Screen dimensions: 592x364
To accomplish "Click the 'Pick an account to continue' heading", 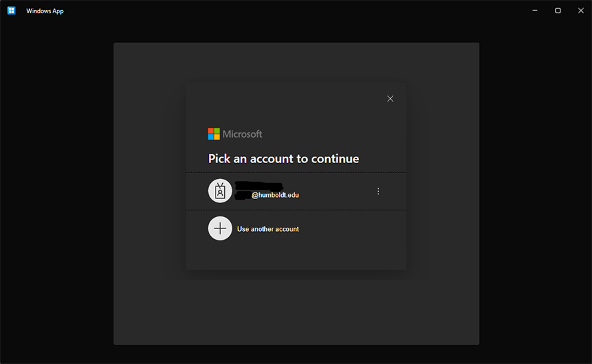I will pyautogui.click(x=284, y=159).
